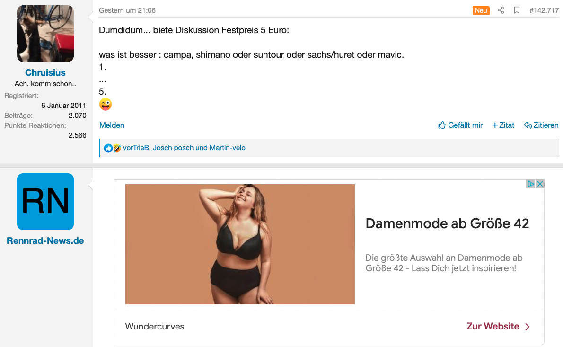Click the thumbs-up Gefällt mir button
Image resolution: width=563 pixels, height=347 pixels.
point(460,125)
